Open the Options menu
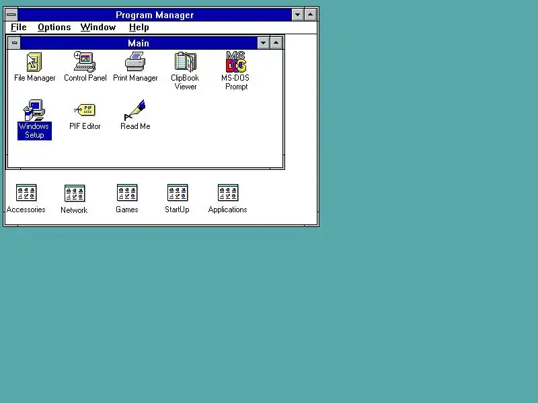This screenshot has width=538, height=403. (x=54, y=28)
